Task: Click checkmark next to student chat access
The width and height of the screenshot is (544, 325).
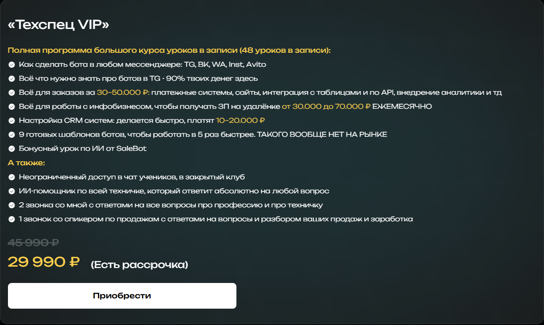Action: (12, 177)
